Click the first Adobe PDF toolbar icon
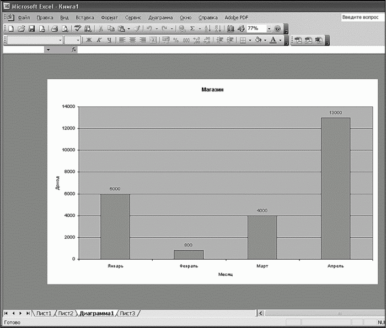This screenshot has height=328, width=386. click(299, 40)
